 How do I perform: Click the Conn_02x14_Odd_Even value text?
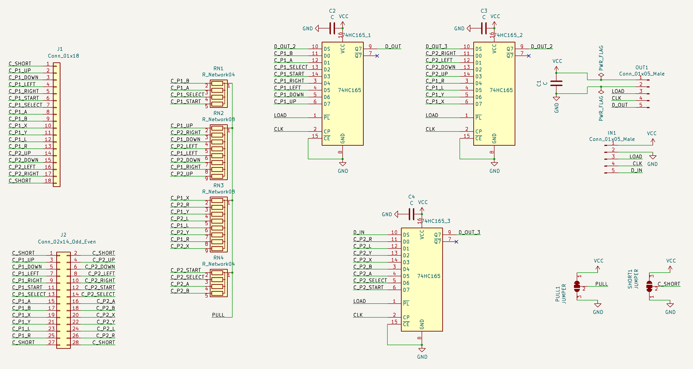pos(67,242)
